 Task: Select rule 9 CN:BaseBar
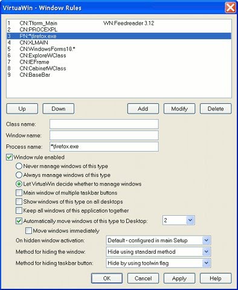click(x=119, y=75)
